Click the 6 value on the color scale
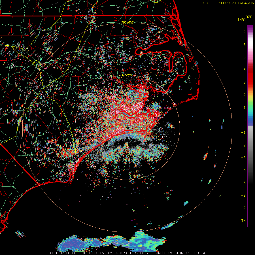Image resolution: width=255 pixels, height=255 pixels. point(245,44)
